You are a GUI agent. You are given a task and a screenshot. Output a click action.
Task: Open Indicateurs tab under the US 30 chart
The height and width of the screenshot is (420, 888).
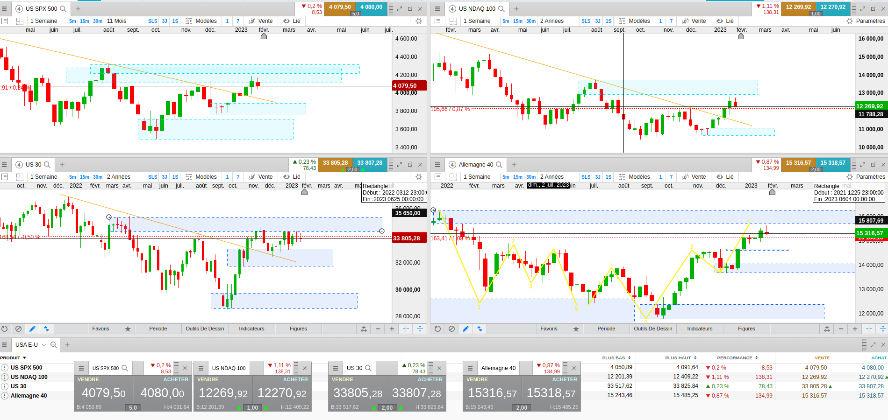(x=251, y=329)
